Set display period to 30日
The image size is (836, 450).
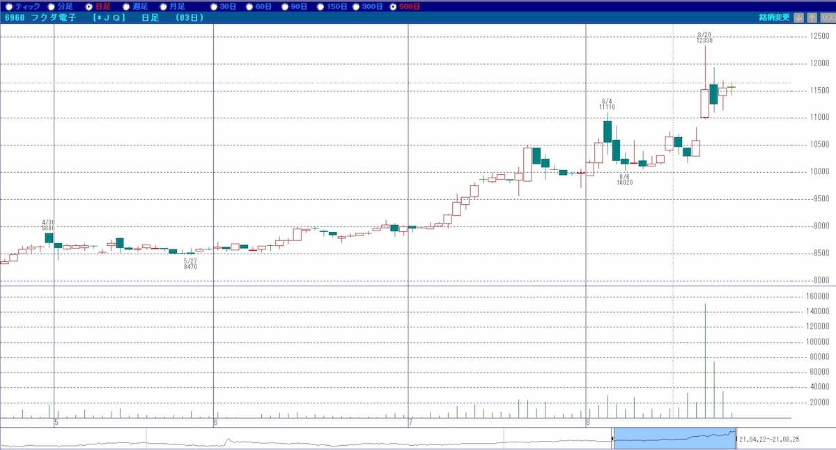click(214, 6)
